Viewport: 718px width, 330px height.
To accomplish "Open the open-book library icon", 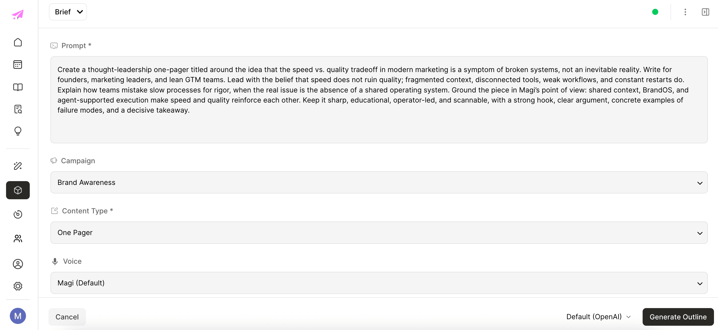I will [18, 87].
